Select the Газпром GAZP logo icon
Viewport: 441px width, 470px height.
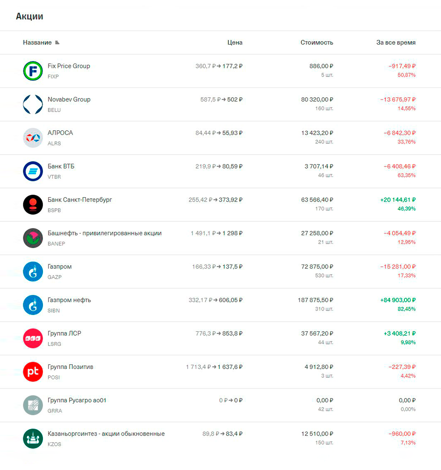(x=33, y=271)
